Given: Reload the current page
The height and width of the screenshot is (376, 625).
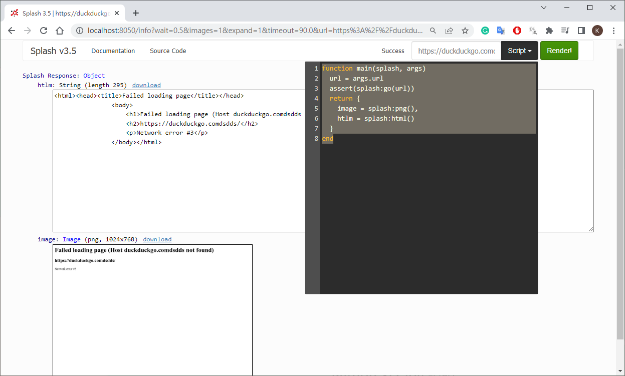Looking at the screenshot, I should pos(44,31).
